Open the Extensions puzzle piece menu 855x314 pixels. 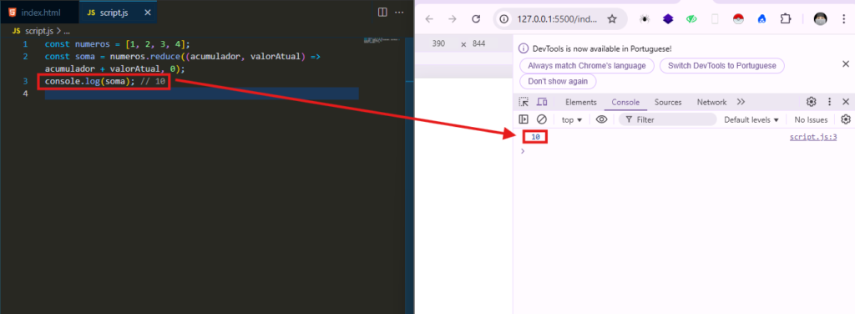tap(785, 19)
